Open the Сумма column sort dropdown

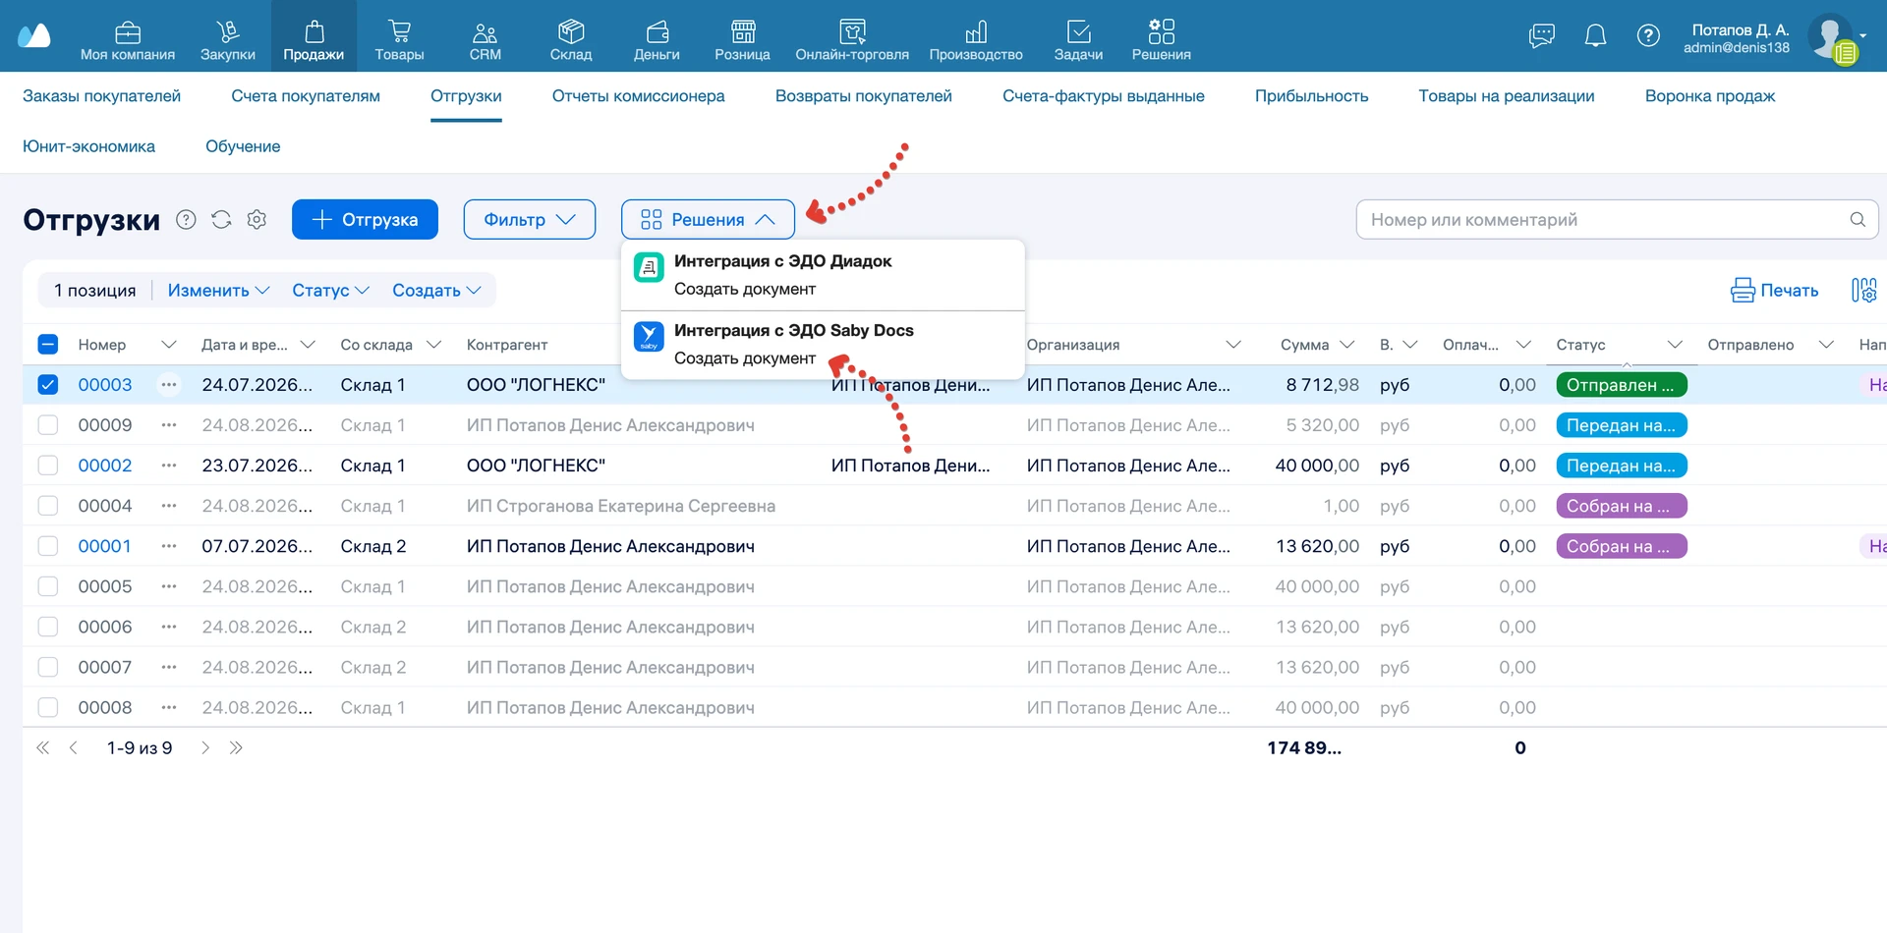1347,345
